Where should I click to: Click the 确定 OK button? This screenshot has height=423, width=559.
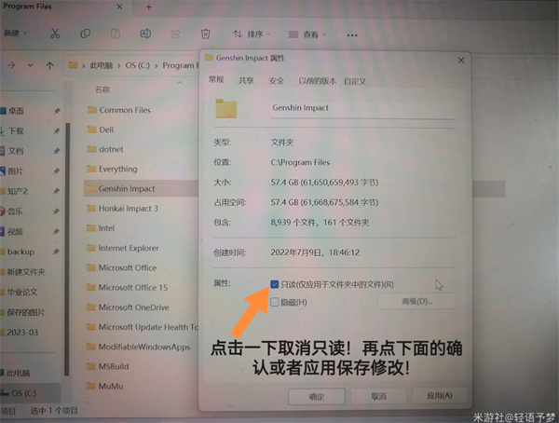point(317,396)
